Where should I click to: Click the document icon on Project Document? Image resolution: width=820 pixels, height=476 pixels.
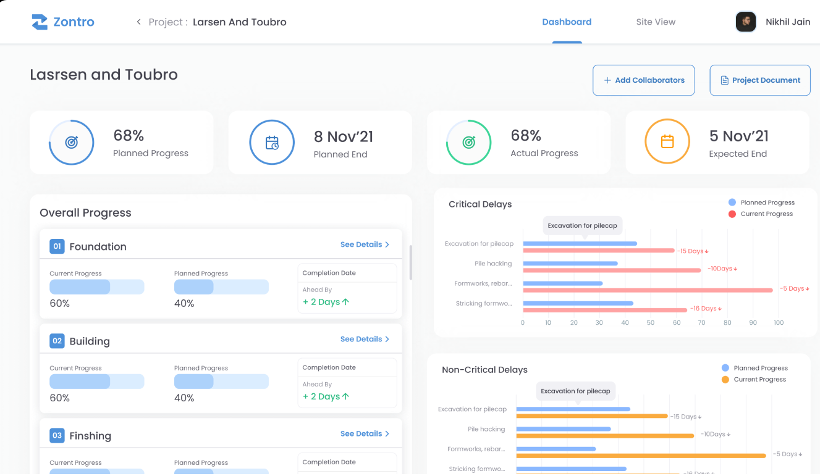[725, 80]
